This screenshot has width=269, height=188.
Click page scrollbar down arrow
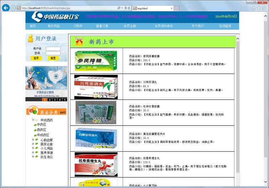tap(265, 182)
